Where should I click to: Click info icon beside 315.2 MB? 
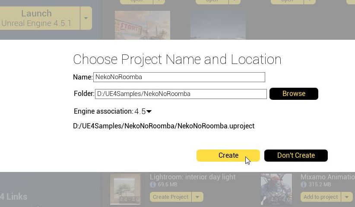(x=303, y=185)
